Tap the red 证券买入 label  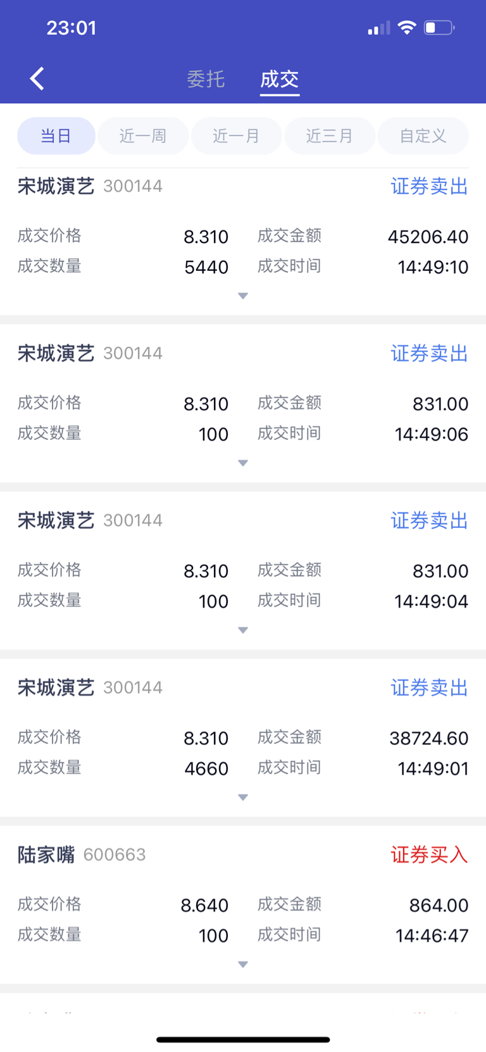click(x=429, y=855)
